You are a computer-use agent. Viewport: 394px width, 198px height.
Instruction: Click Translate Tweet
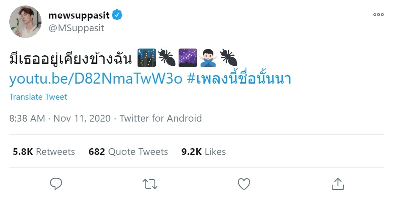point(38,97)
